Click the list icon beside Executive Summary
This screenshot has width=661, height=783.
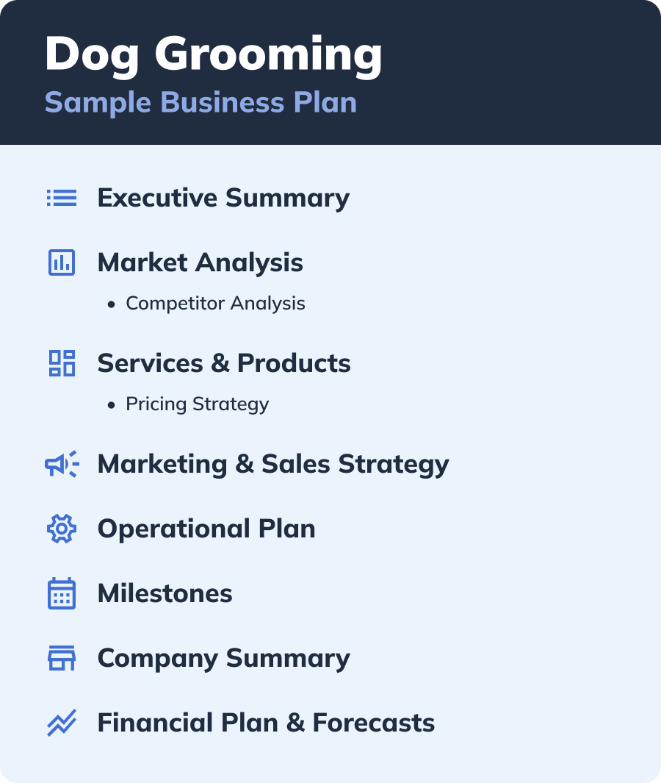coord(62,198)
